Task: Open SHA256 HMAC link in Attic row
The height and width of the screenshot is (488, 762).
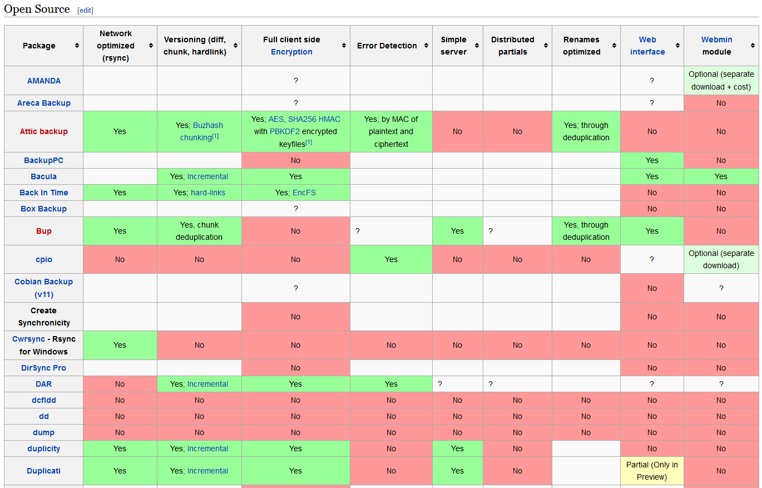Action: pos(314,119)
